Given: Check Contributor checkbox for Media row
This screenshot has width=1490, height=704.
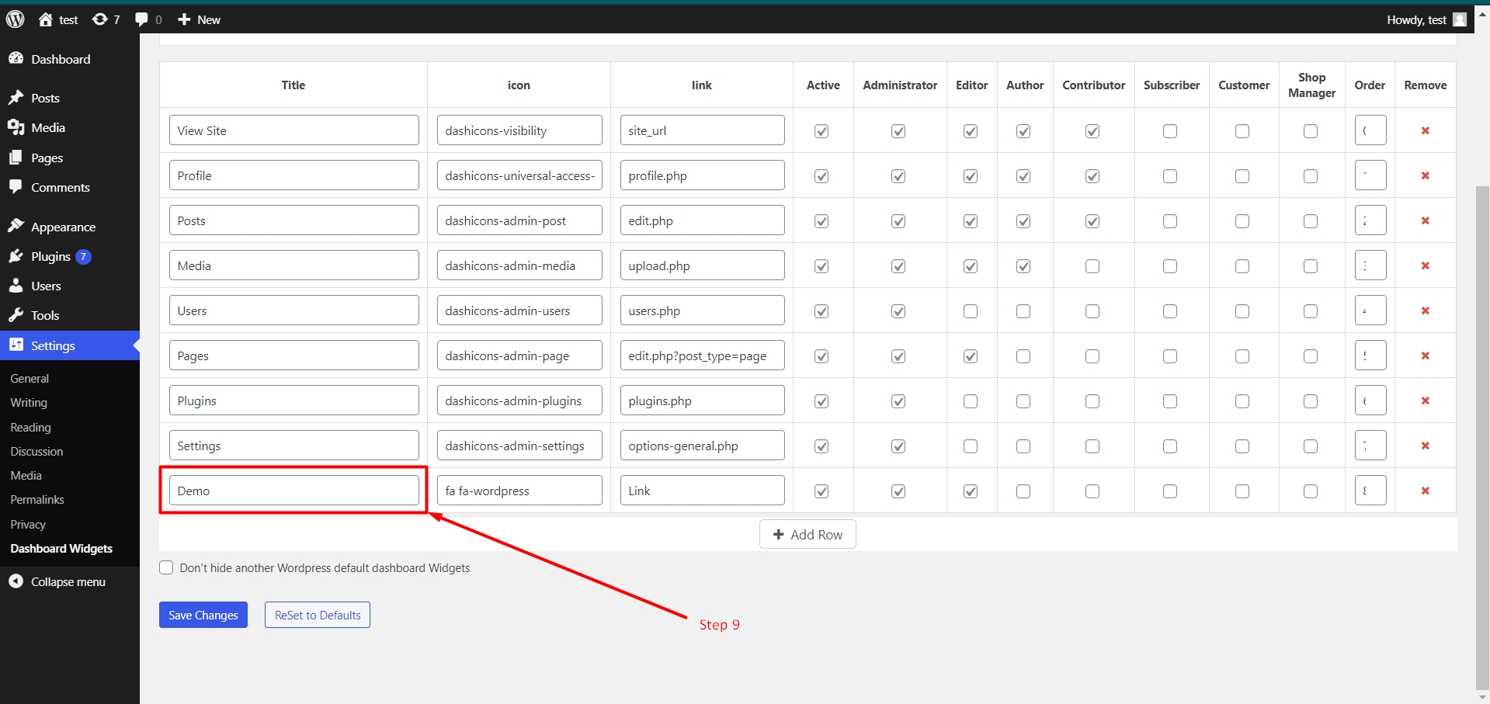Looking at the screenshot, I should tap(1092, 266).
